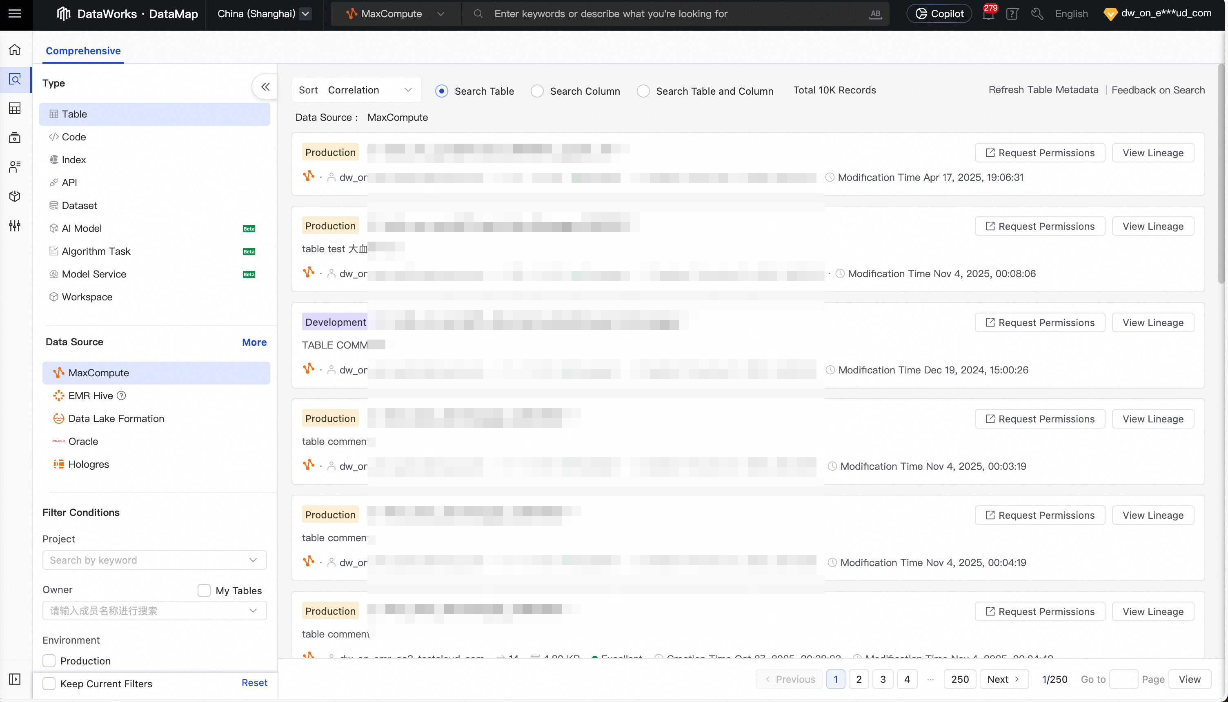Go to Next page button
The height and width of the screenshot is (702, 1228).
[1003, 679]
